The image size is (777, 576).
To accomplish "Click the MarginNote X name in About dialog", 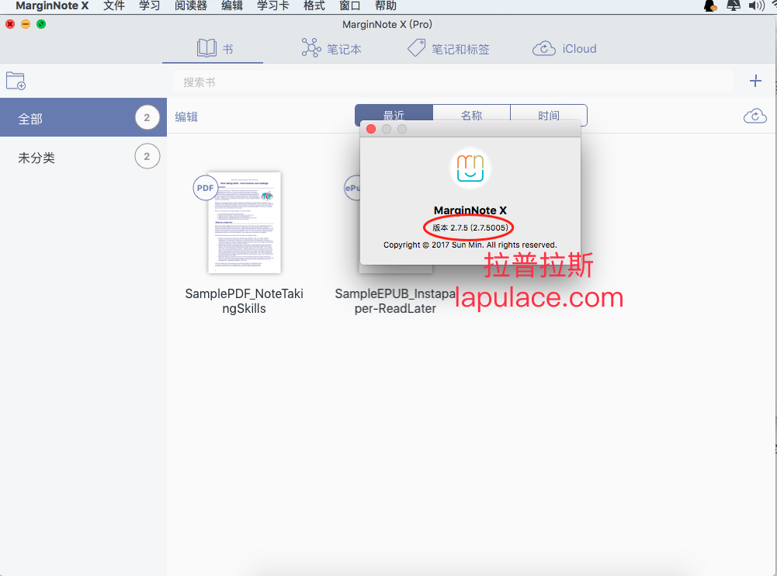I will (470, 210).
